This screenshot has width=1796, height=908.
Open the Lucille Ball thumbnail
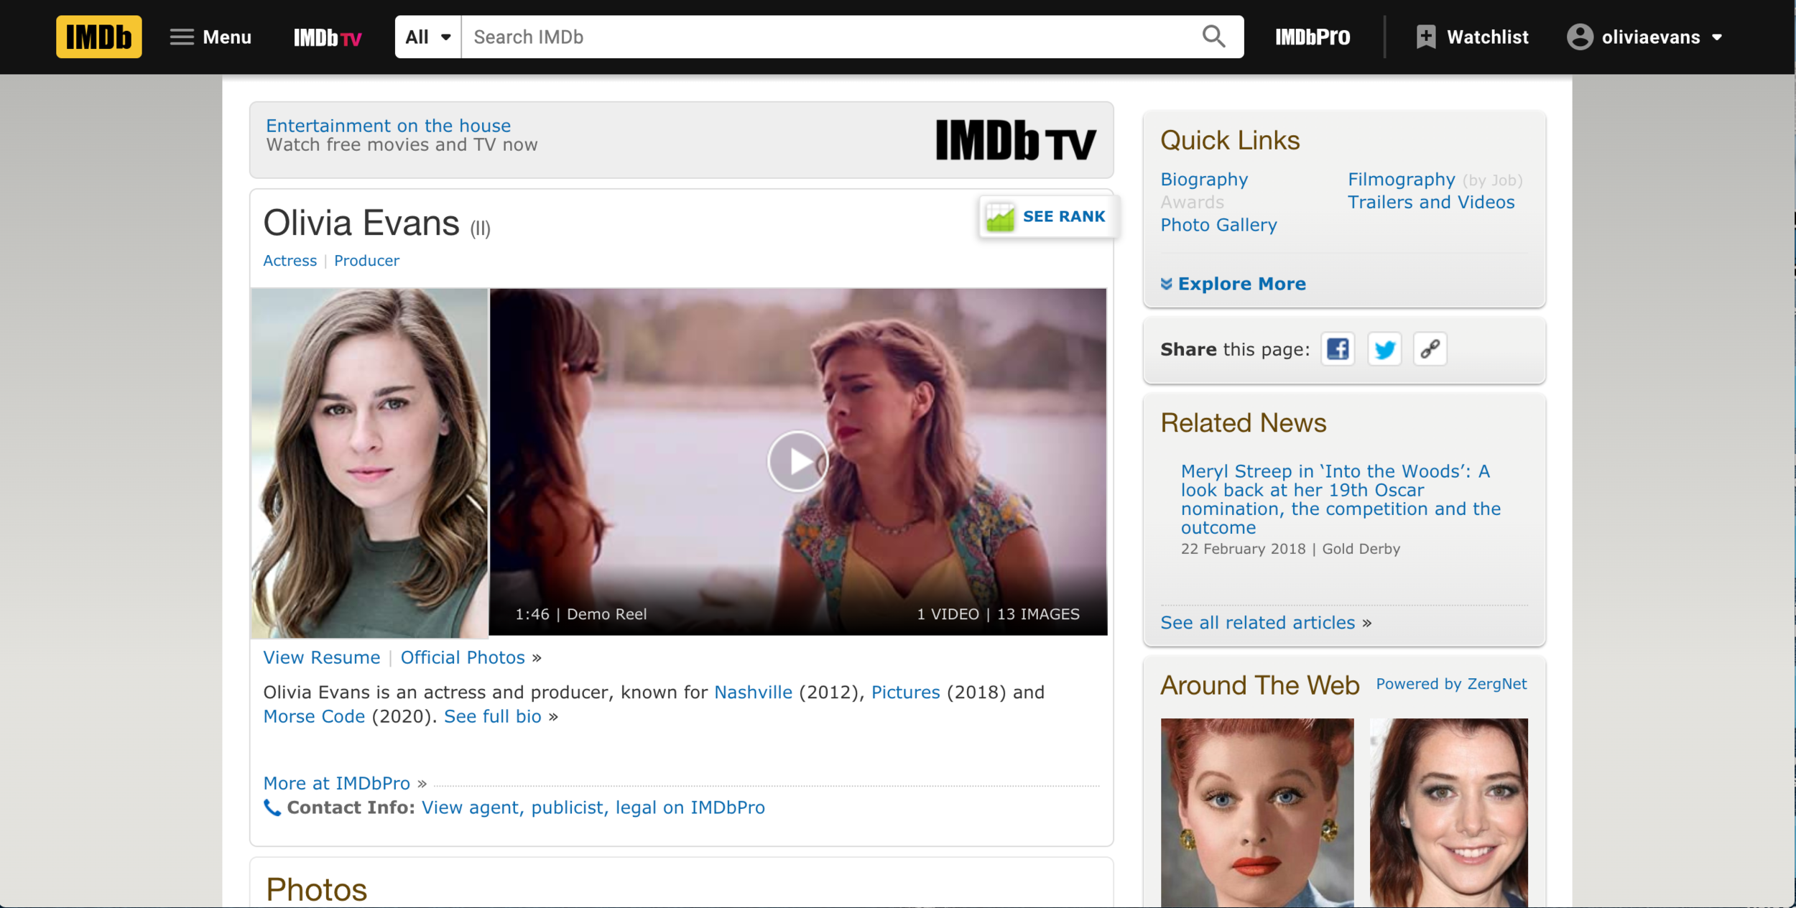click(x=1256, y=812)
